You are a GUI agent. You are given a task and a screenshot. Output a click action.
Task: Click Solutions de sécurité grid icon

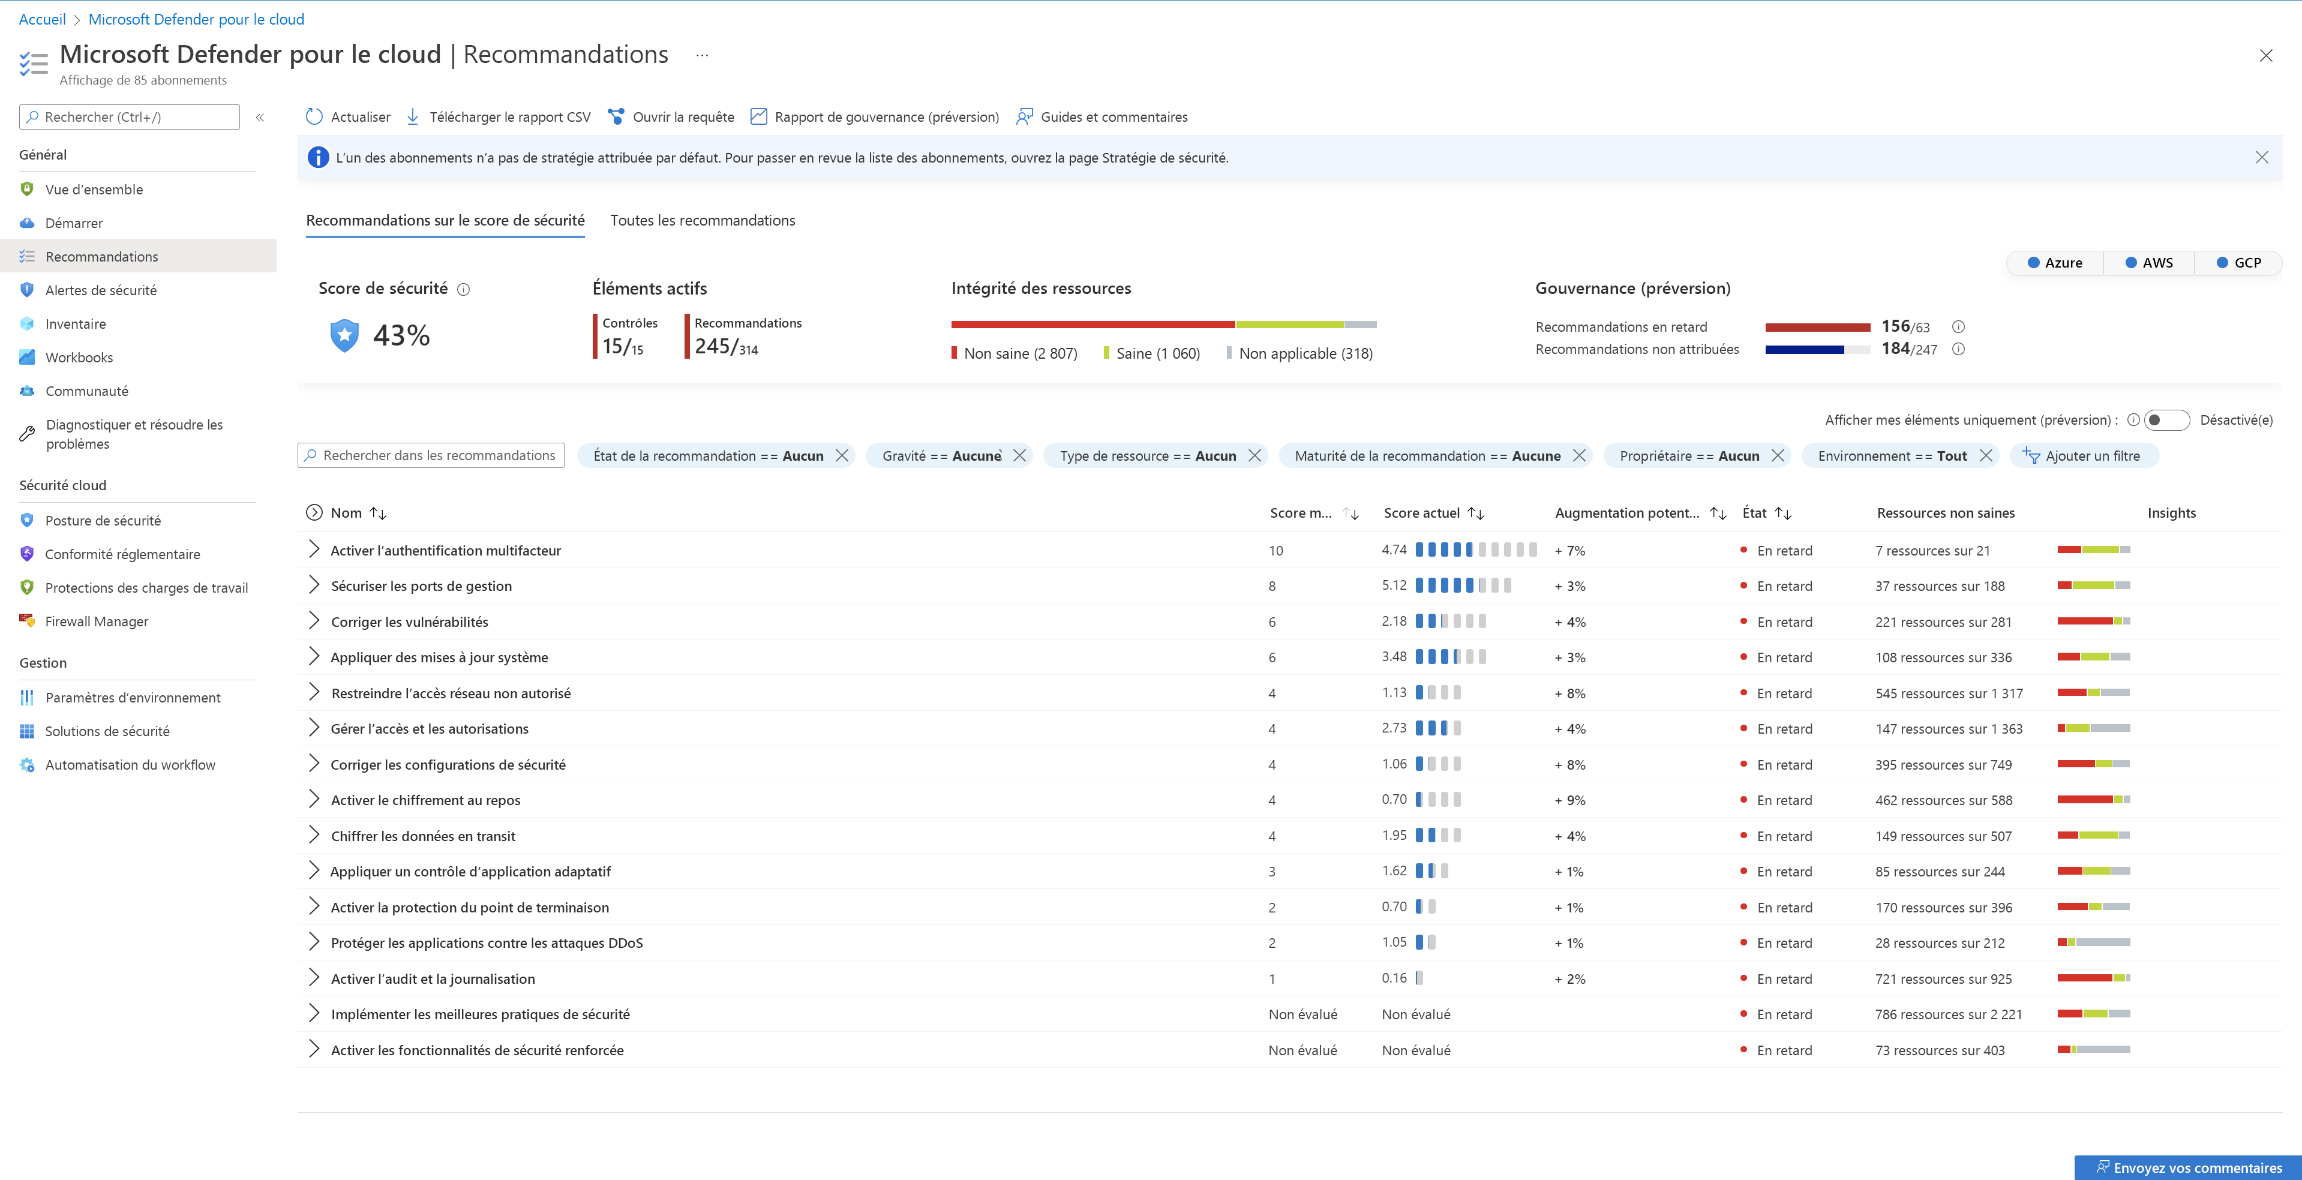pos(27,732)
